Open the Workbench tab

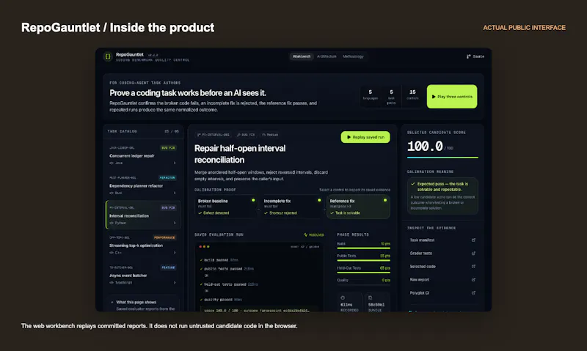coord(302,56)
